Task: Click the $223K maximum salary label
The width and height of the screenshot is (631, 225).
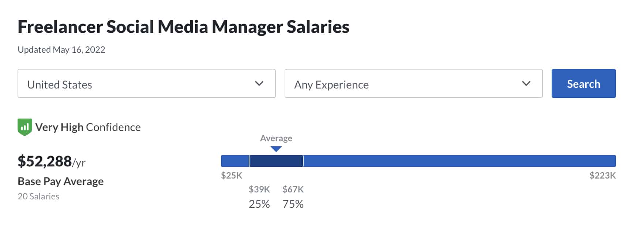Action: click(x=602, y=176)
